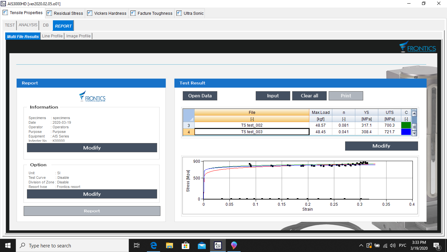Open File Explorer from the taskbar
Image resolution: width=447 pixels, height=252 pixels.
(169, 245)
